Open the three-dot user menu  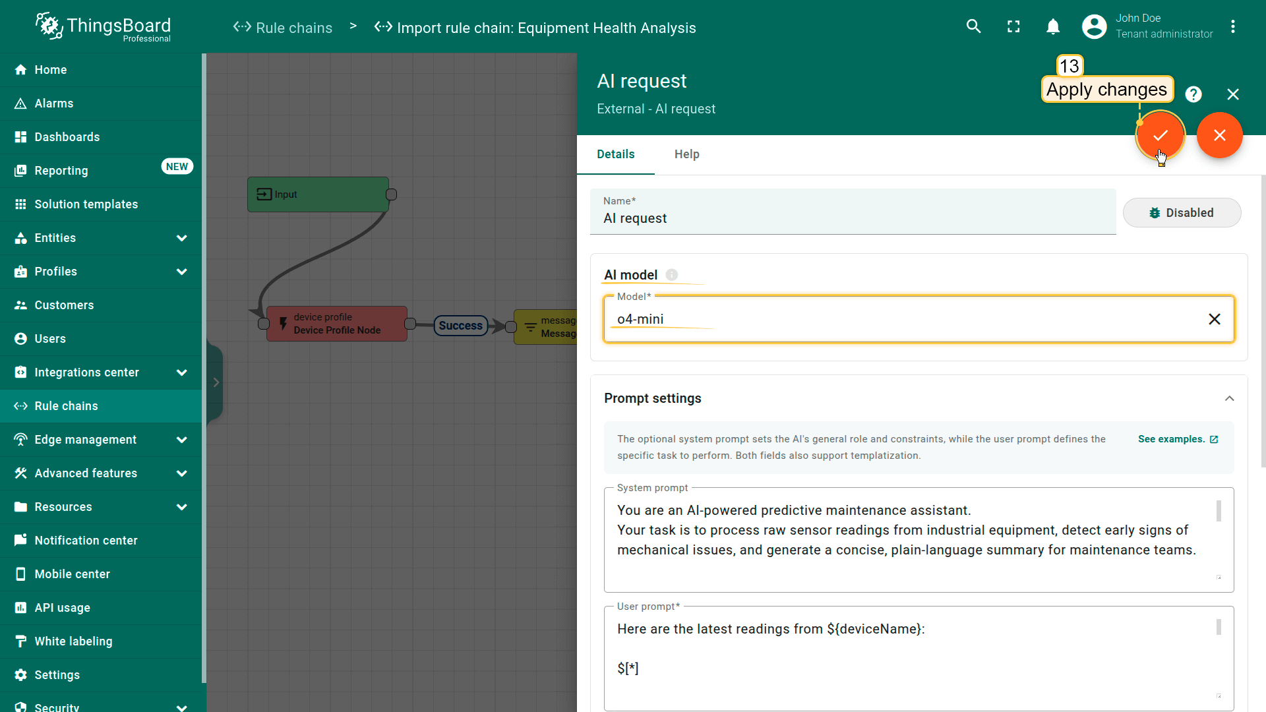(1232, 26)
